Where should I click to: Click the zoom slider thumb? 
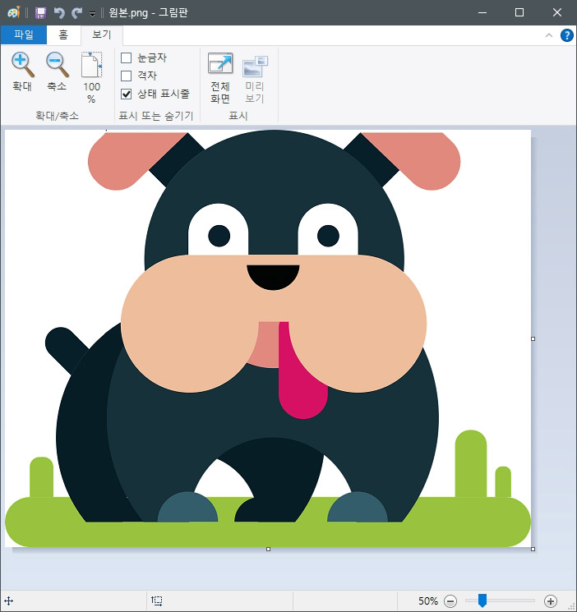[482, 600]
